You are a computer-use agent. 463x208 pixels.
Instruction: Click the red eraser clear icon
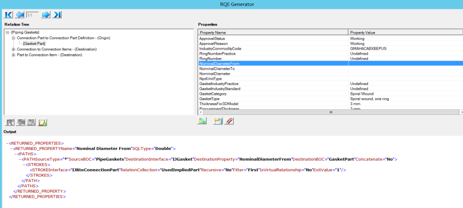coord(229,120)
